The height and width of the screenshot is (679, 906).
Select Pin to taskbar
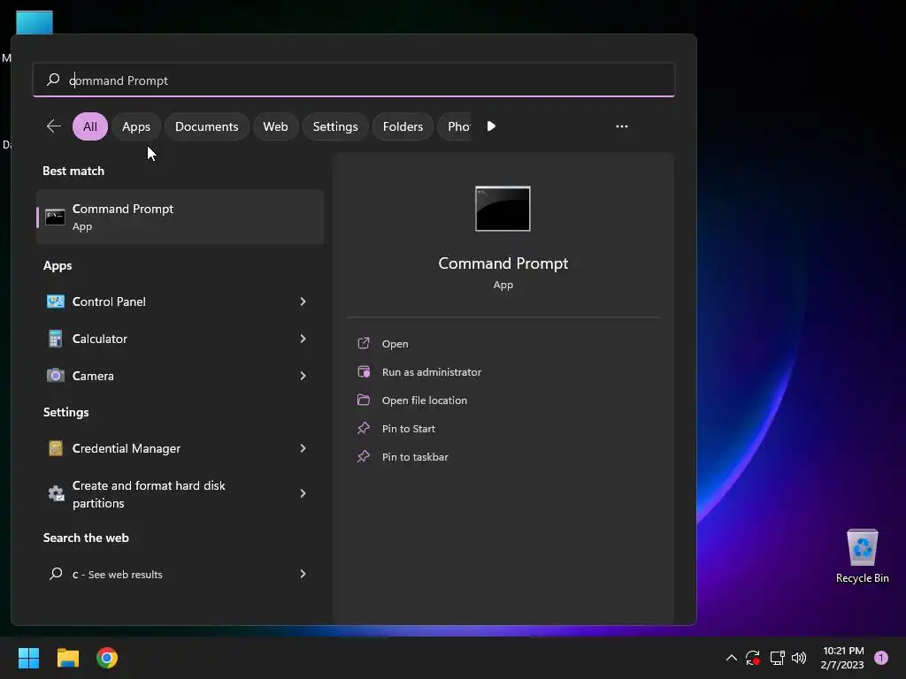pyautogui.click(x=415, y=457)
